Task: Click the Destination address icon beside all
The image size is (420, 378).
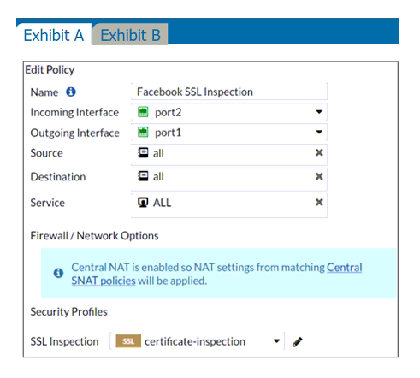Action: pos(143,176)
